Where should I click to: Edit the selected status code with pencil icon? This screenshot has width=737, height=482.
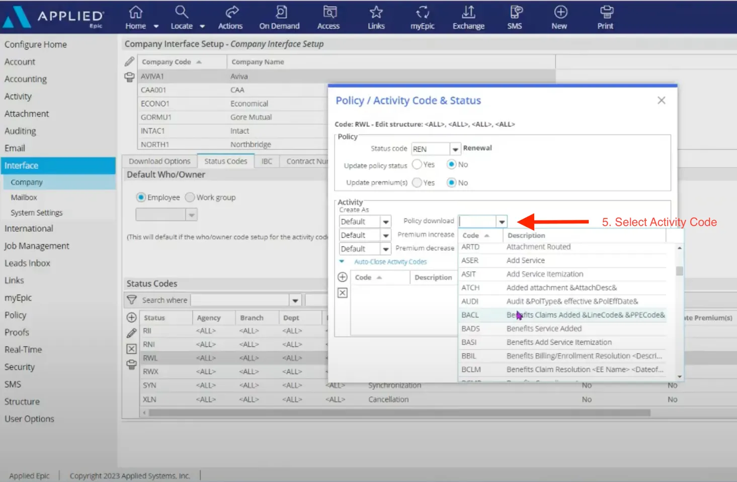[131, 333]
